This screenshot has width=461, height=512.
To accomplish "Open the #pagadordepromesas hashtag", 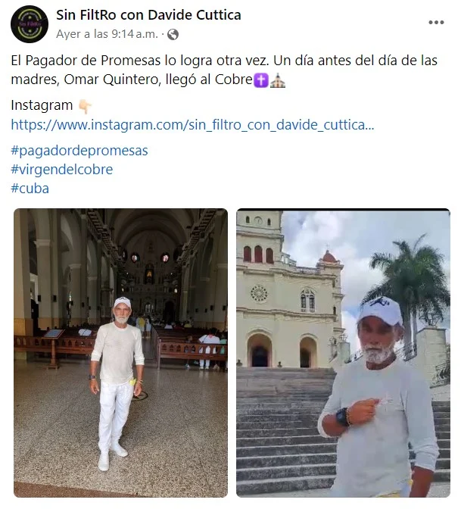I will [79, 151].
